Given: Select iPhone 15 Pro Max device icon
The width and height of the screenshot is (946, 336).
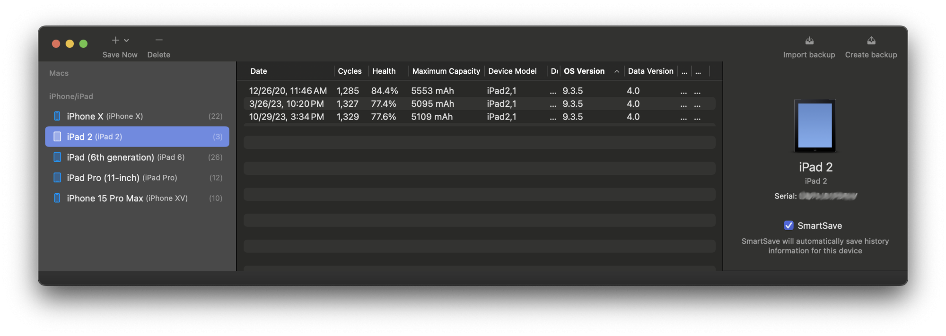Looking at the screenshot, I should pyautogui.click(x=57, y=198).
